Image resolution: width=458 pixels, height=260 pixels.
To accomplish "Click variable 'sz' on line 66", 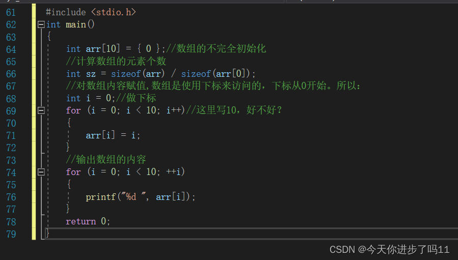I will point(91,74).
